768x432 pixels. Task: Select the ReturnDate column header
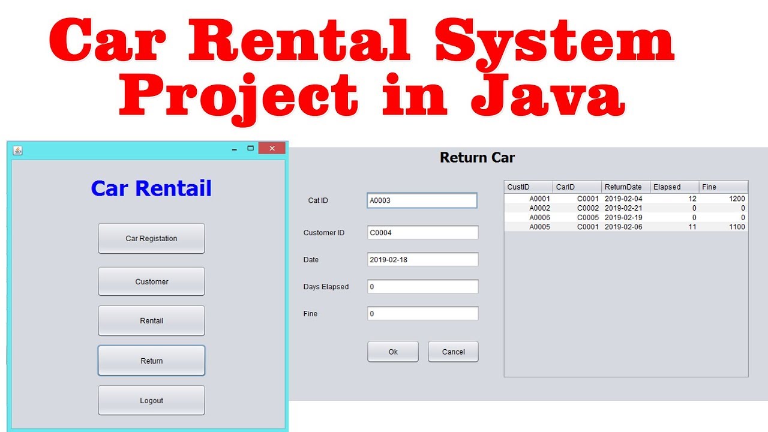pos(626,187)
